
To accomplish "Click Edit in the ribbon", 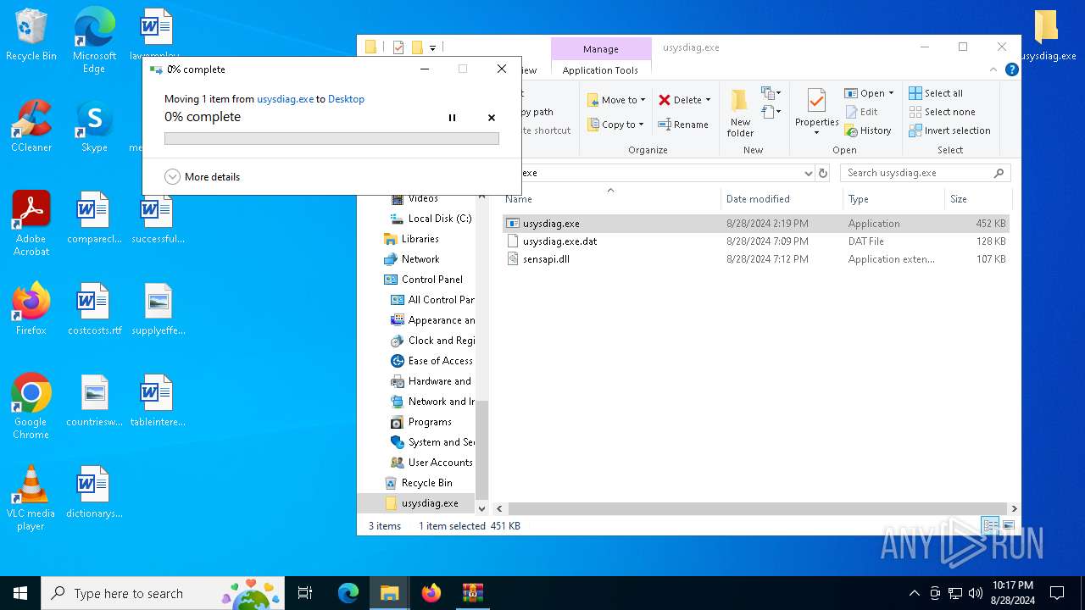I will tap(862, 112).
